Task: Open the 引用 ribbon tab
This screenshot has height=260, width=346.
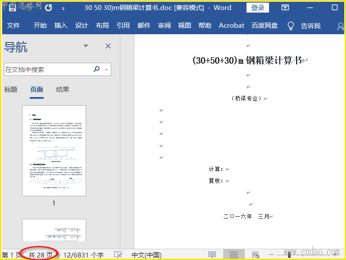Action: coord(123,26)
